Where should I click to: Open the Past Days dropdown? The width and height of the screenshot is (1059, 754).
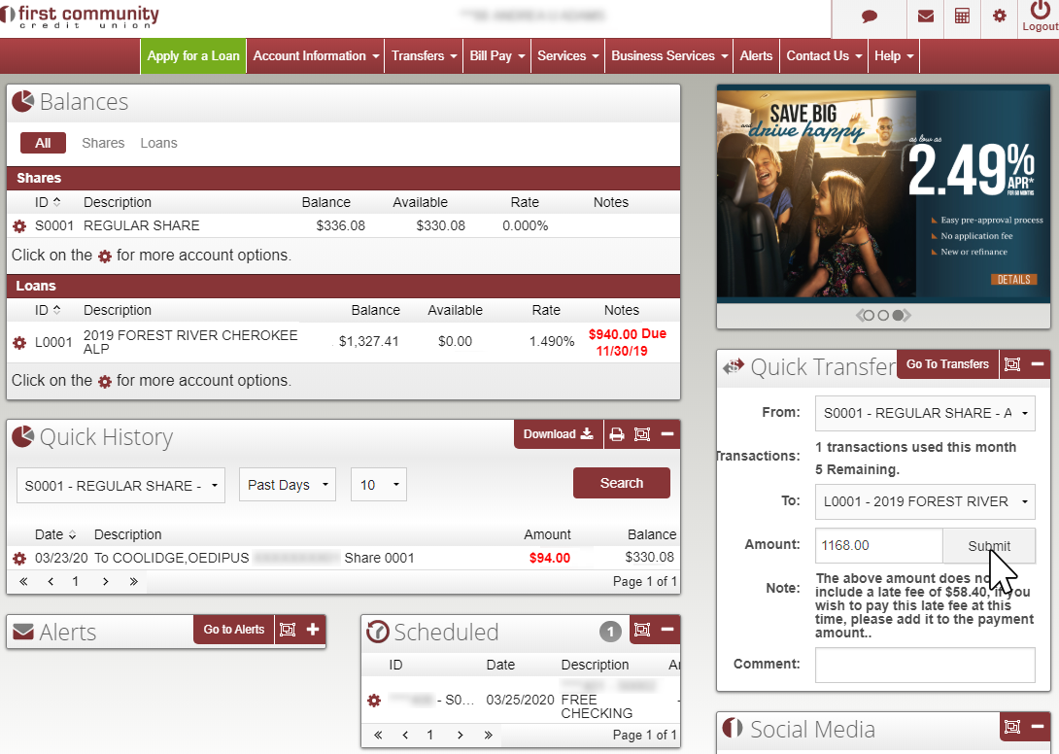tap(287, 485)
